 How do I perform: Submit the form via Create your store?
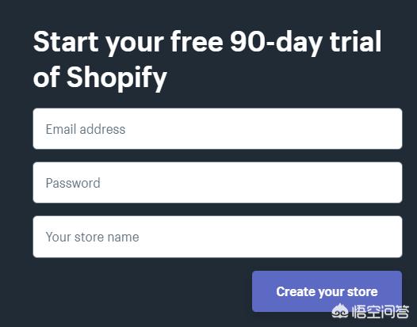click(x=327, y=291)
